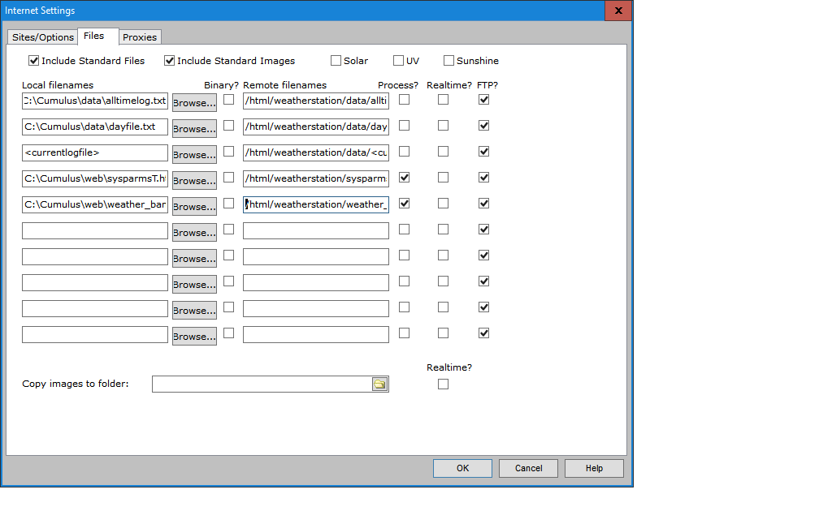Click the Help button
819x511 pixels.
(594, 468)
